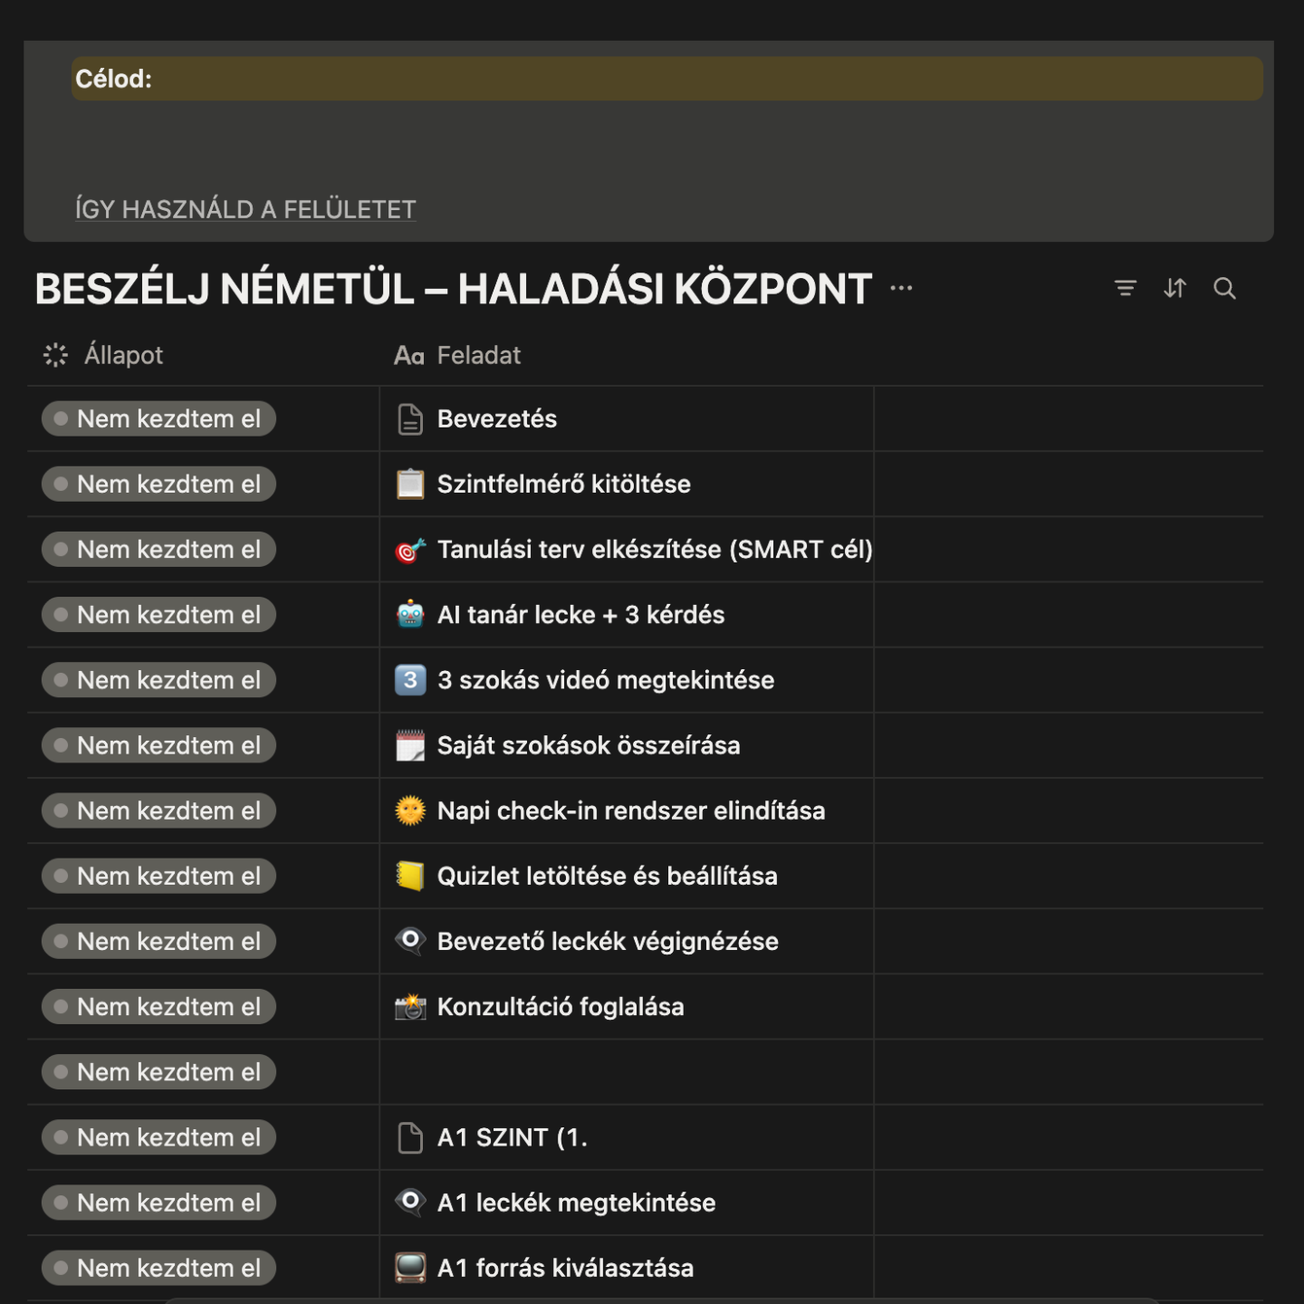Open the Feladat column header menu
Viewport: 1304px width, 1304px height.
[x=457, y=355]
